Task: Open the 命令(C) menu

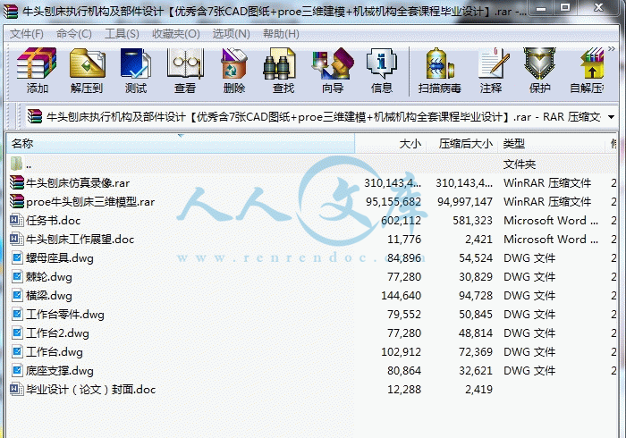Action: 74,34
